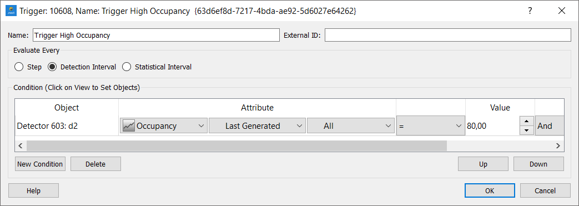Viewport: 579px width, 206px height.
Task: Click the scrollbar left arrow
Action: 21,146
